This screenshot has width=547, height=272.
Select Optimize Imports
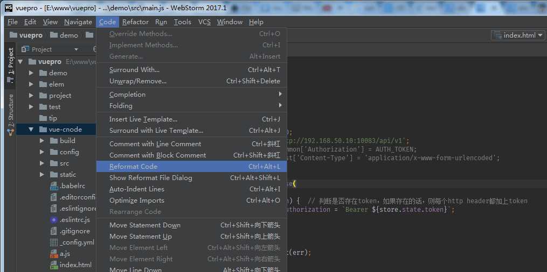(191, 201)
